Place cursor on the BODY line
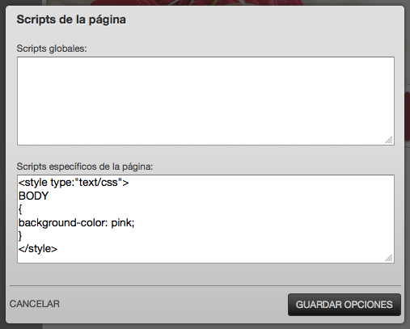Screen dimensions: 410x329 point(33,196)
